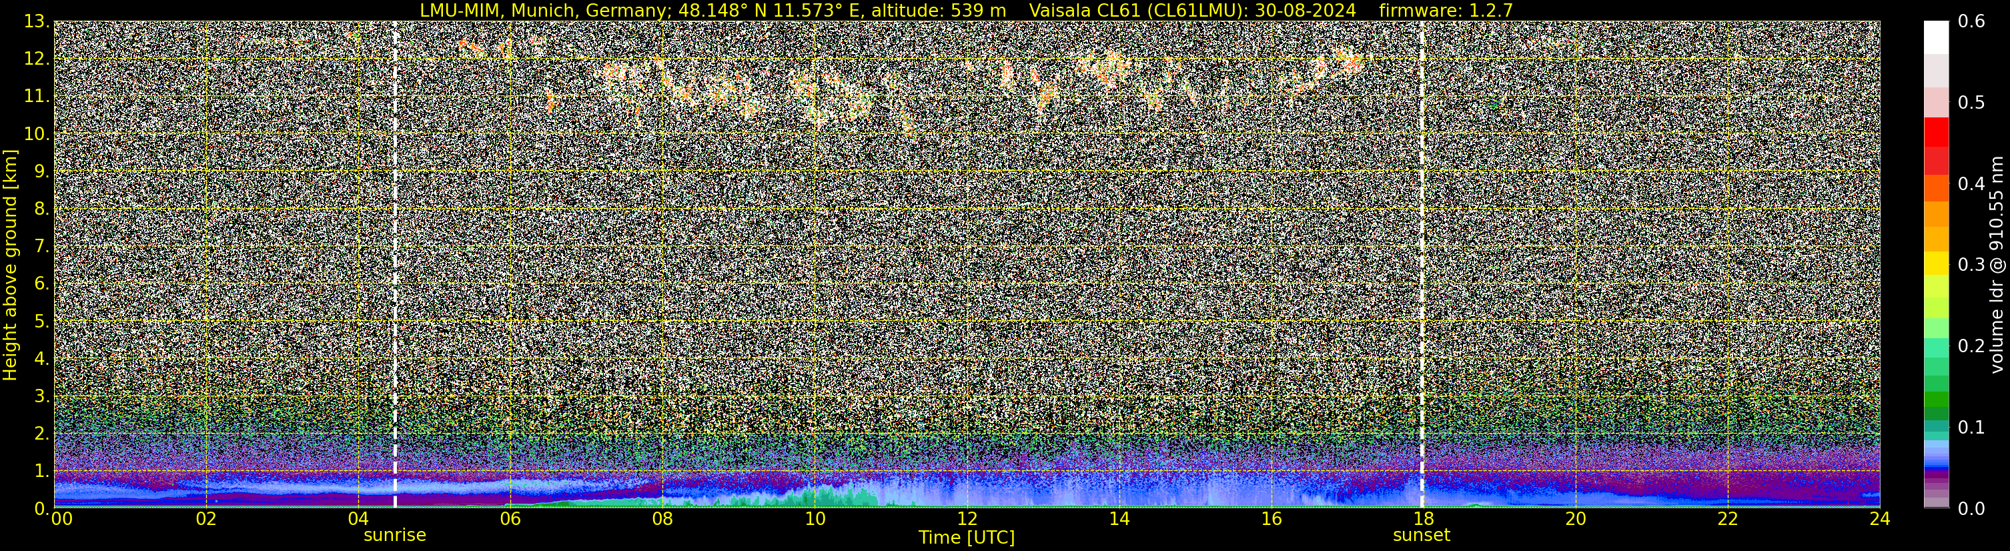The width and height of the screenshot is (2010, 551).
Task: Click height axis tick label '7.'
Action: (x=42, y=246)
